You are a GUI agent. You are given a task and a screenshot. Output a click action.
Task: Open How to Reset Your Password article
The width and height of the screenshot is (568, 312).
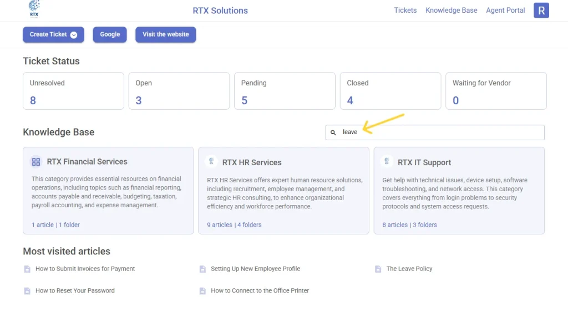point(75,290)
